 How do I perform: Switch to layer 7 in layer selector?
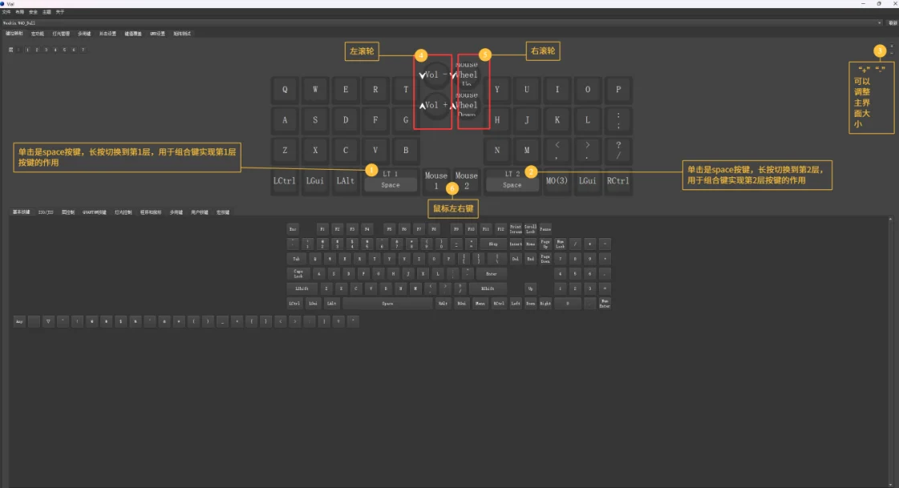83,50
